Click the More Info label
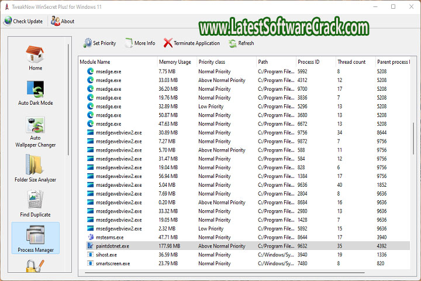The height and width of the screenshot is (281, 421). tap(144, 43)
